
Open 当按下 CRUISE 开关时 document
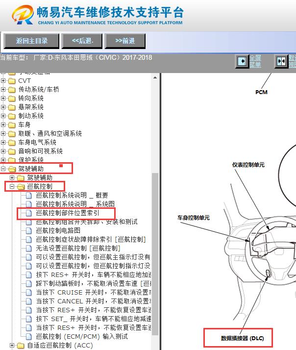(94, 293)
